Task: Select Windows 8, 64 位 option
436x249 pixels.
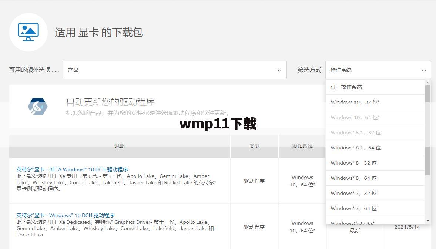Action: click(x=375, y=178)
